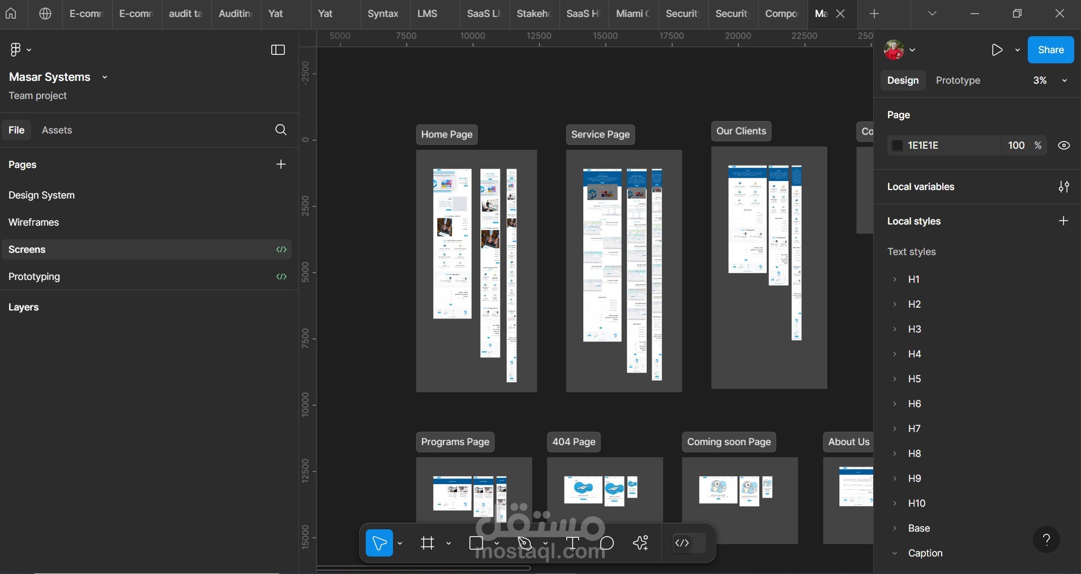Expand the H5 text style group
This screenshot has height=574, width=1081.
[895, 379]
